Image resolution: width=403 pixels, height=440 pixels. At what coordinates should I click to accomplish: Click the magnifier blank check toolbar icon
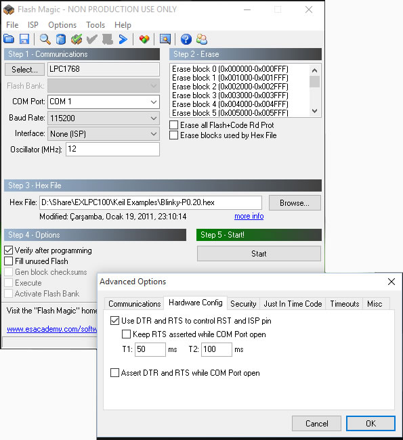[x=45, y=39]
